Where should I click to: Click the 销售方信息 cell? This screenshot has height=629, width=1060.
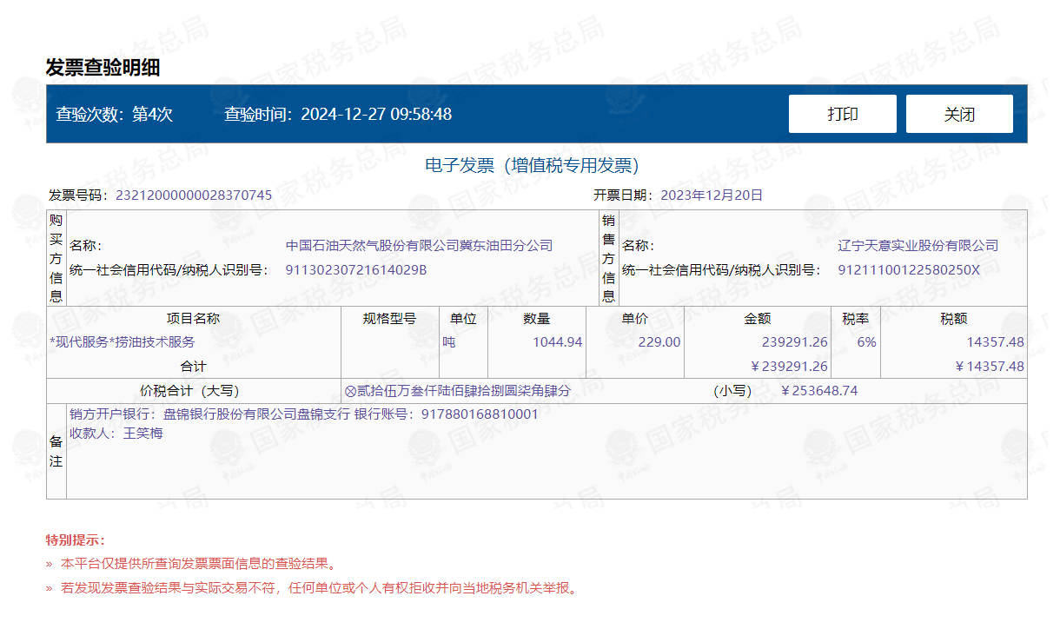tap(608, 258)
